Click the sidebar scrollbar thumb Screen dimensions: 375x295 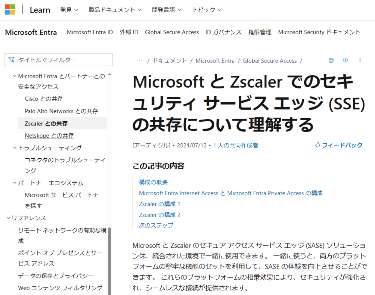tap(110, 261)
